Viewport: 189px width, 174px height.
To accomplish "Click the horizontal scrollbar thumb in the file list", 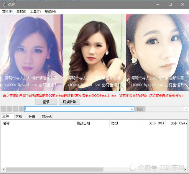I will click(x=55, y=169).
